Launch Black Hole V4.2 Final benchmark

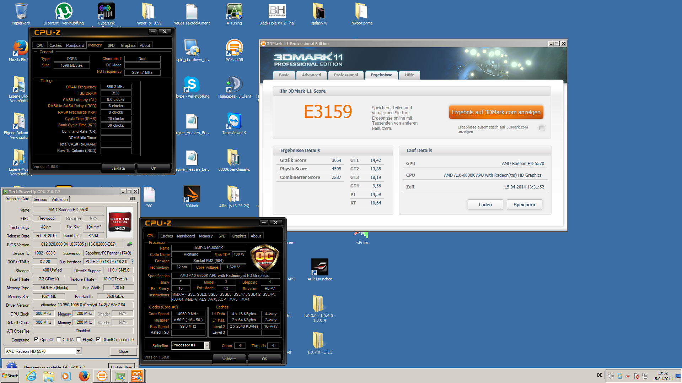click(277, 14)
